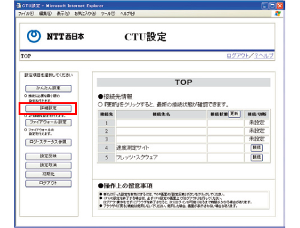Click the connection number 4 cell

[106, 148]
